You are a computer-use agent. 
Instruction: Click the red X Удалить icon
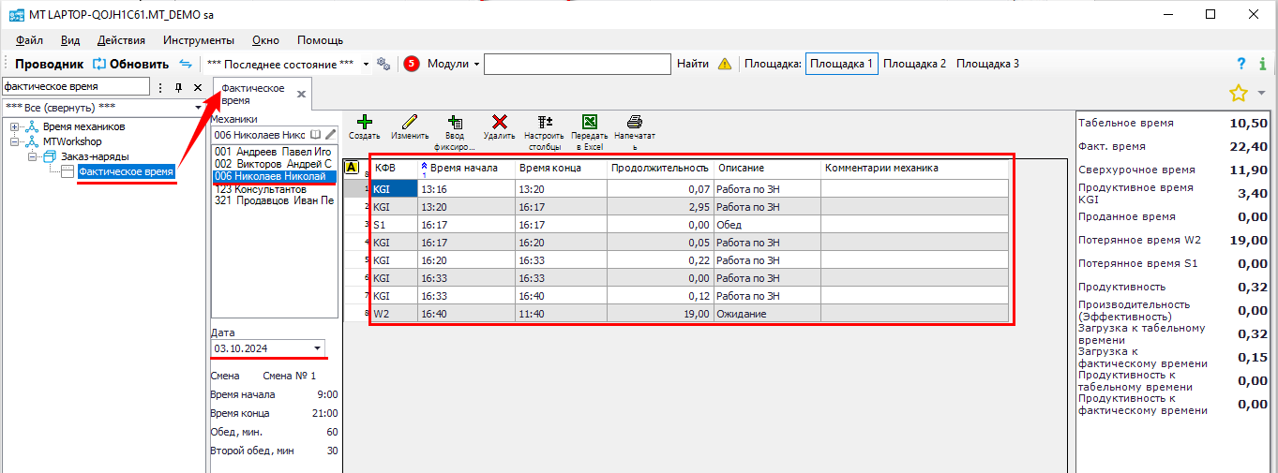click(x=500, y=123)
